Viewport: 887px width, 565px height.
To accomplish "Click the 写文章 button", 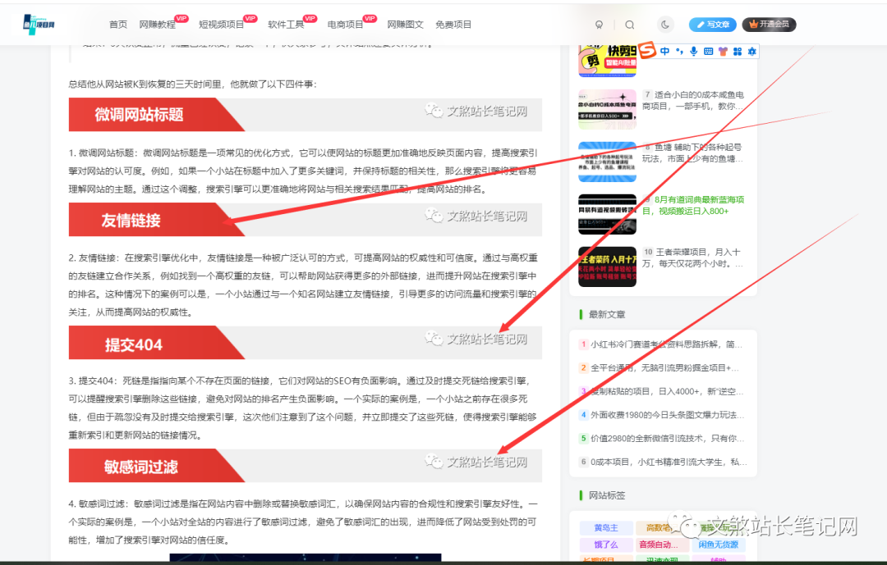I will point(712,25).
